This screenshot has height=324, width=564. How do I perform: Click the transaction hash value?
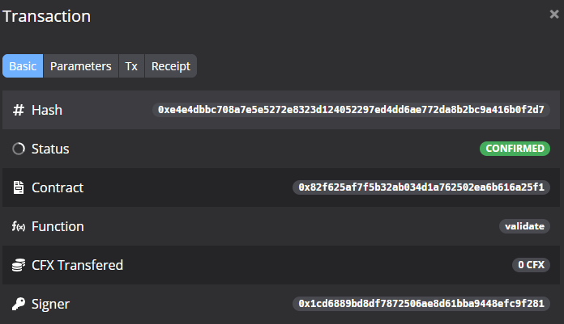pos(351,110)
